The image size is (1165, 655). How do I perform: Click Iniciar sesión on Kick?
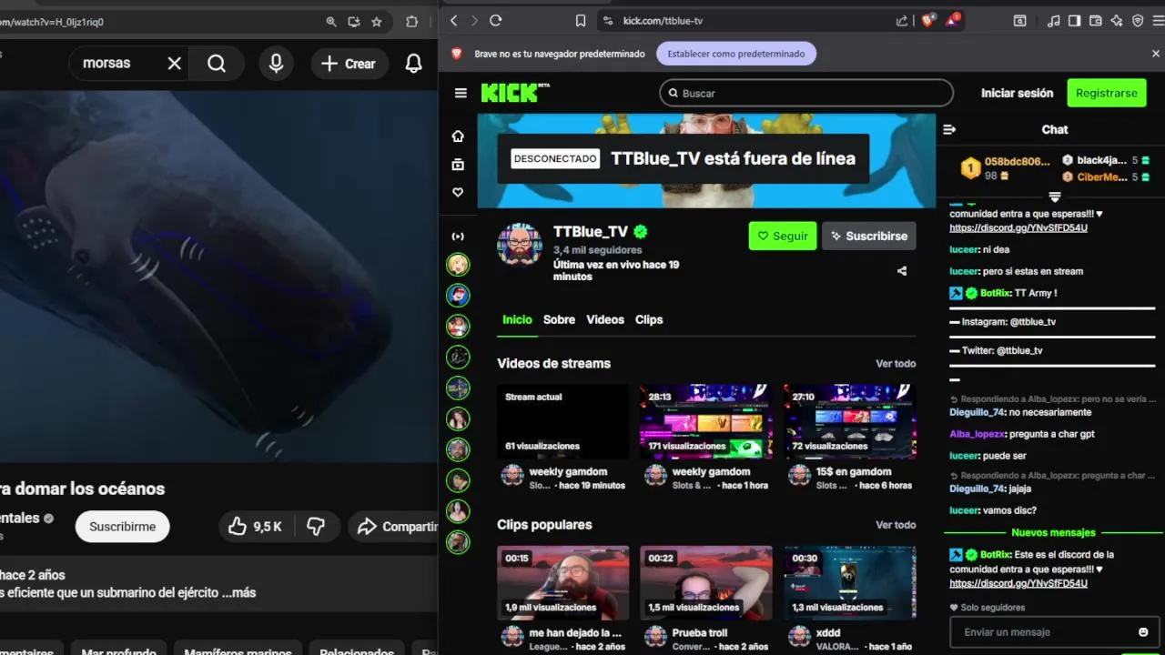click(1017, 93)
